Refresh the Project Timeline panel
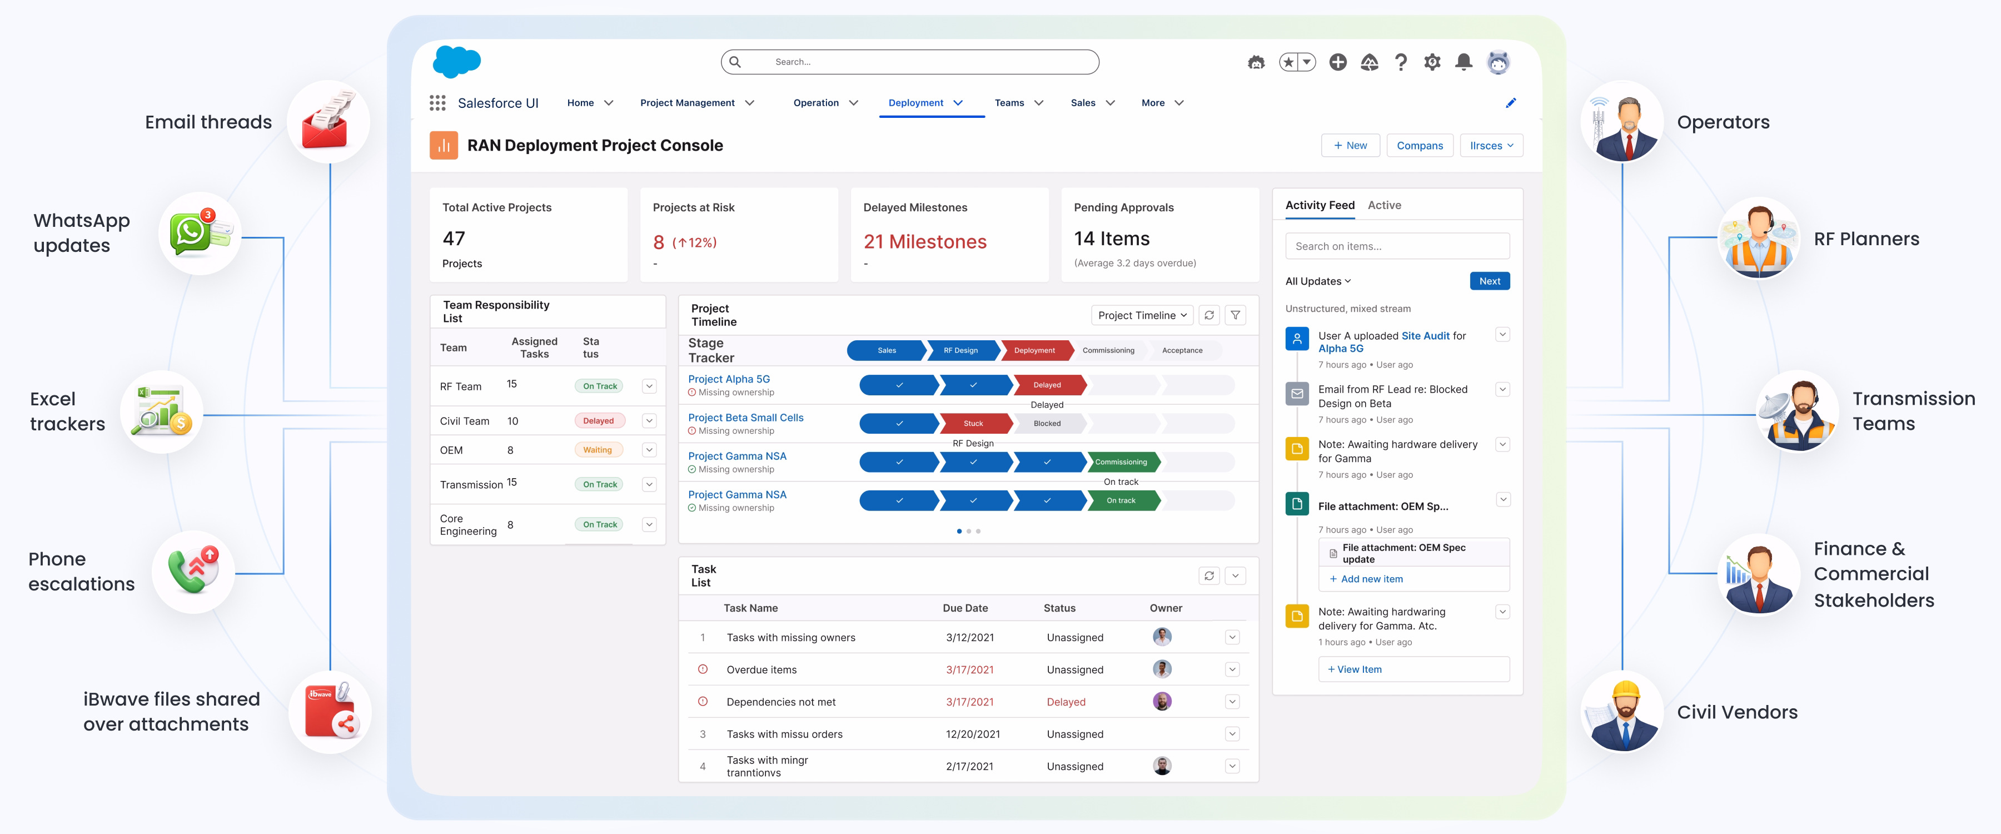Screen dimensions: 2001x834 [x=1209, y=315]
